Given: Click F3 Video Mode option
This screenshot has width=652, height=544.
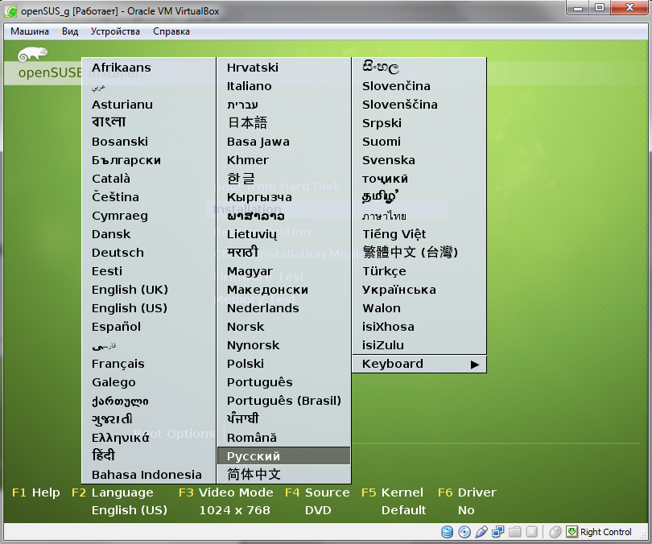Looking at the screenshot, I should [x=226, y=492].
